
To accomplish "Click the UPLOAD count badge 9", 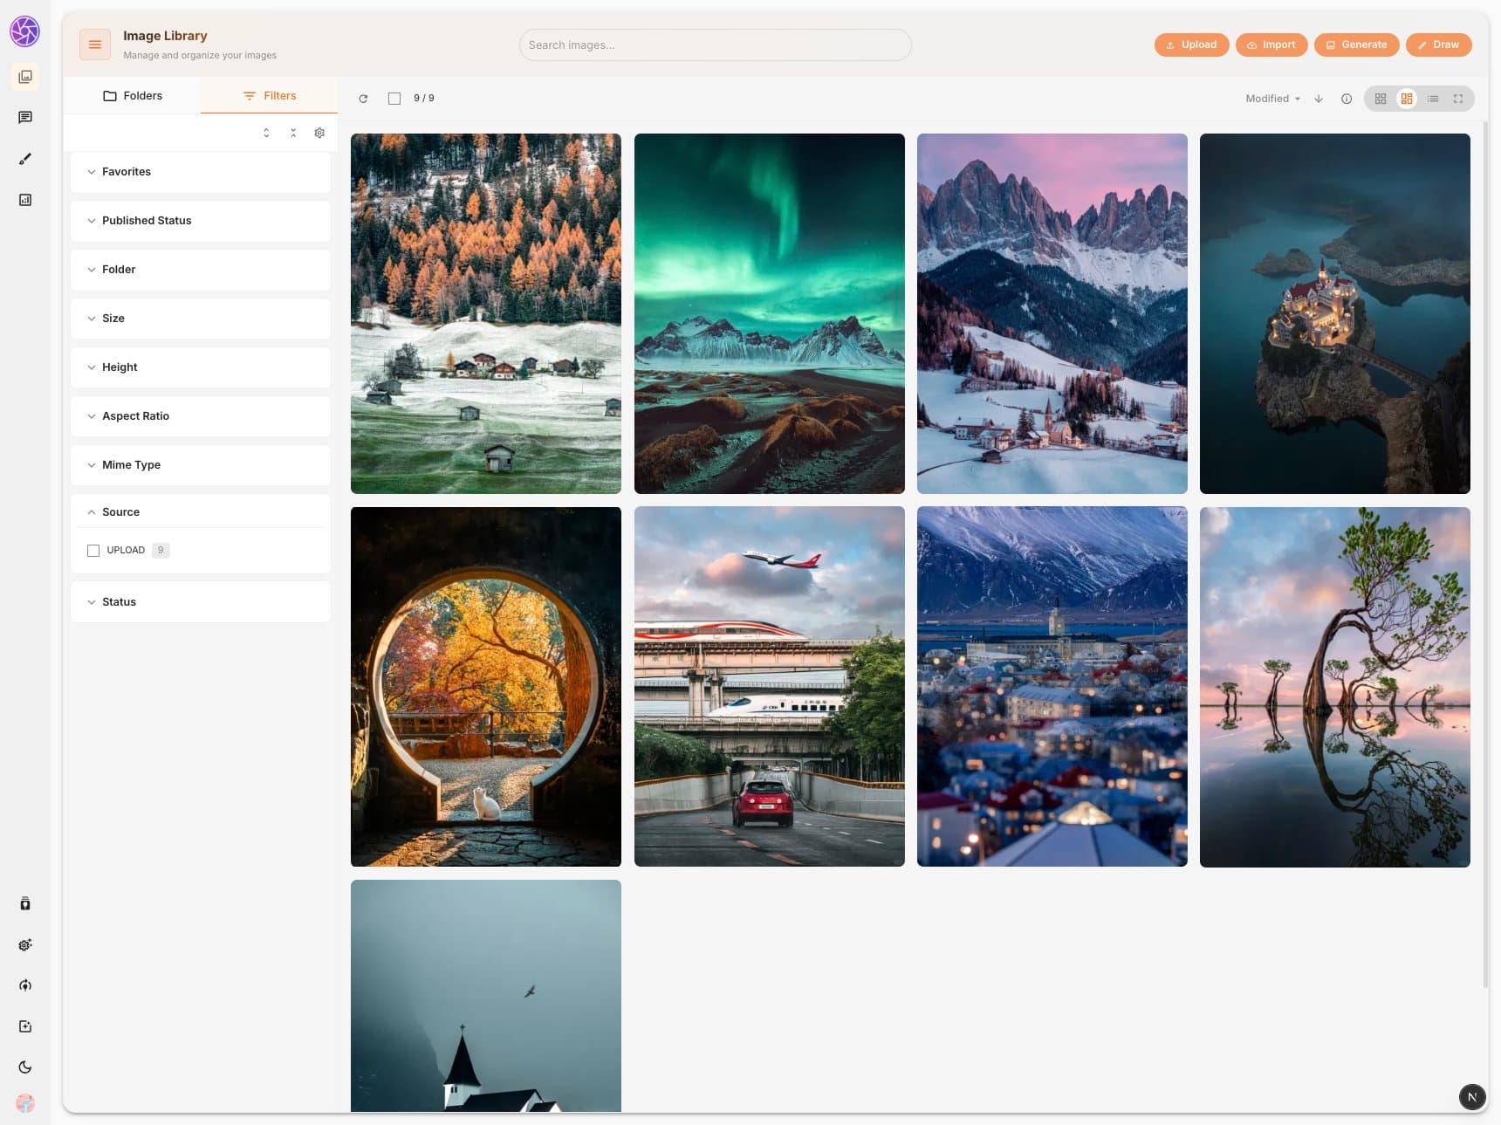I will (161, 551).
